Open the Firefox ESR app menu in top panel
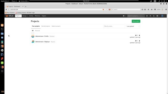This screenshot has width=168, height=94. tap(24, 1)
